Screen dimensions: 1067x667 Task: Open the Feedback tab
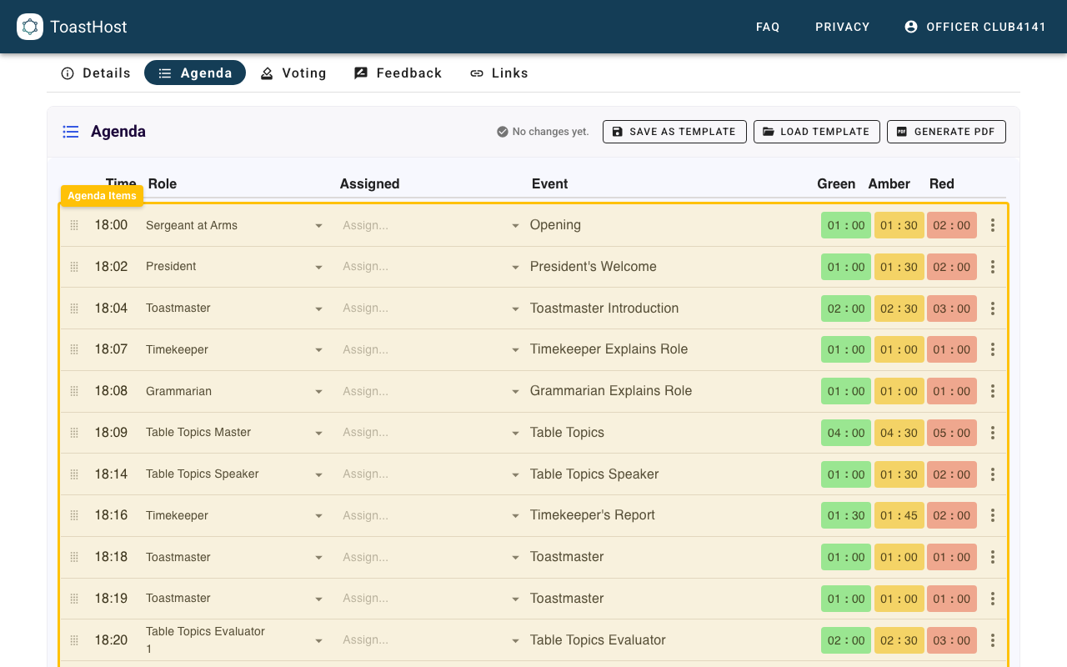tap(398, 73)
